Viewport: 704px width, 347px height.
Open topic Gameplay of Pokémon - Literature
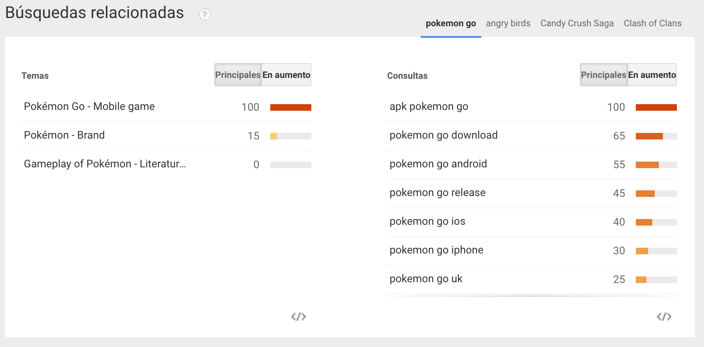click(x=105, y=164)
